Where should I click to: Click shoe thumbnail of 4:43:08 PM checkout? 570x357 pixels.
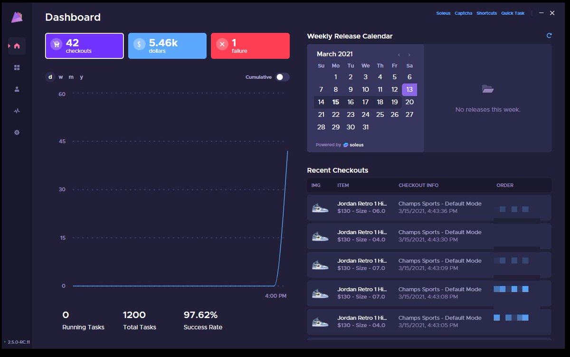pyautogui.click(x=320, y=293)
